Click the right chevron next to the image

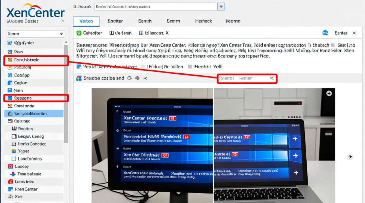tap(350, 156)
